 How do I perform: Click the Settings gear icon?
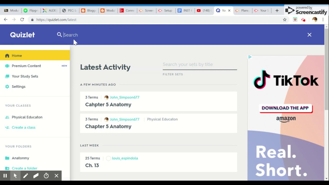click(x=7, y=87)
